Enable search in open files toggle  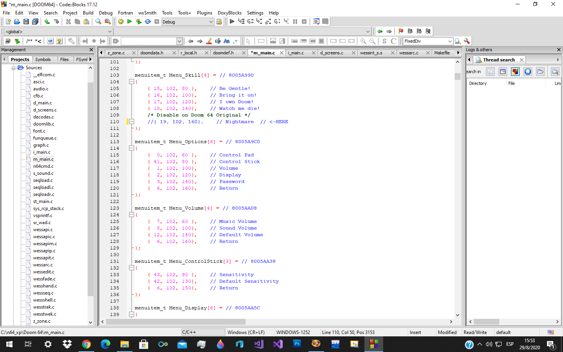(490, 72)
